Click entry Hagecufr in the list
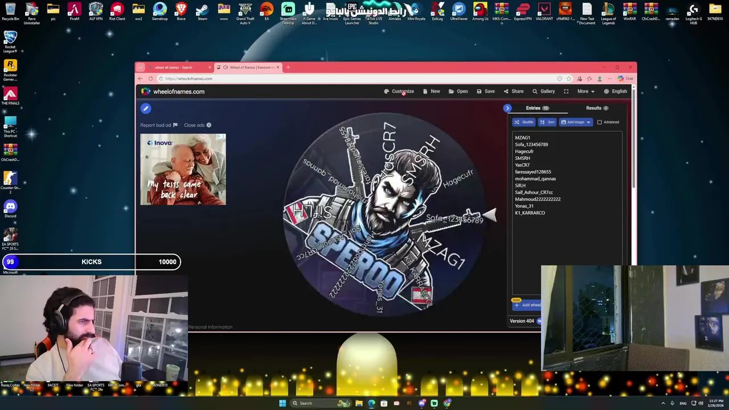This screenshot has height=410, width=729. (524, 151)
